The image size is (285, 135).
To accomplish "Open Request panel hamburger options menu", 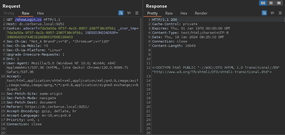I will click(137, 13).
